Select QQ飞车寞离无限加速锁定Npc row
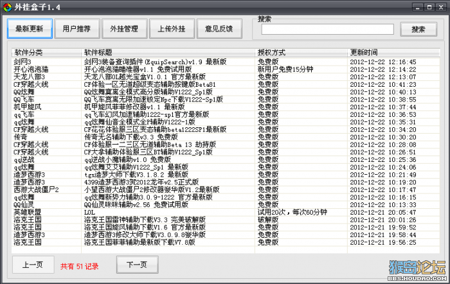450x284 pixels. [226, 100]
